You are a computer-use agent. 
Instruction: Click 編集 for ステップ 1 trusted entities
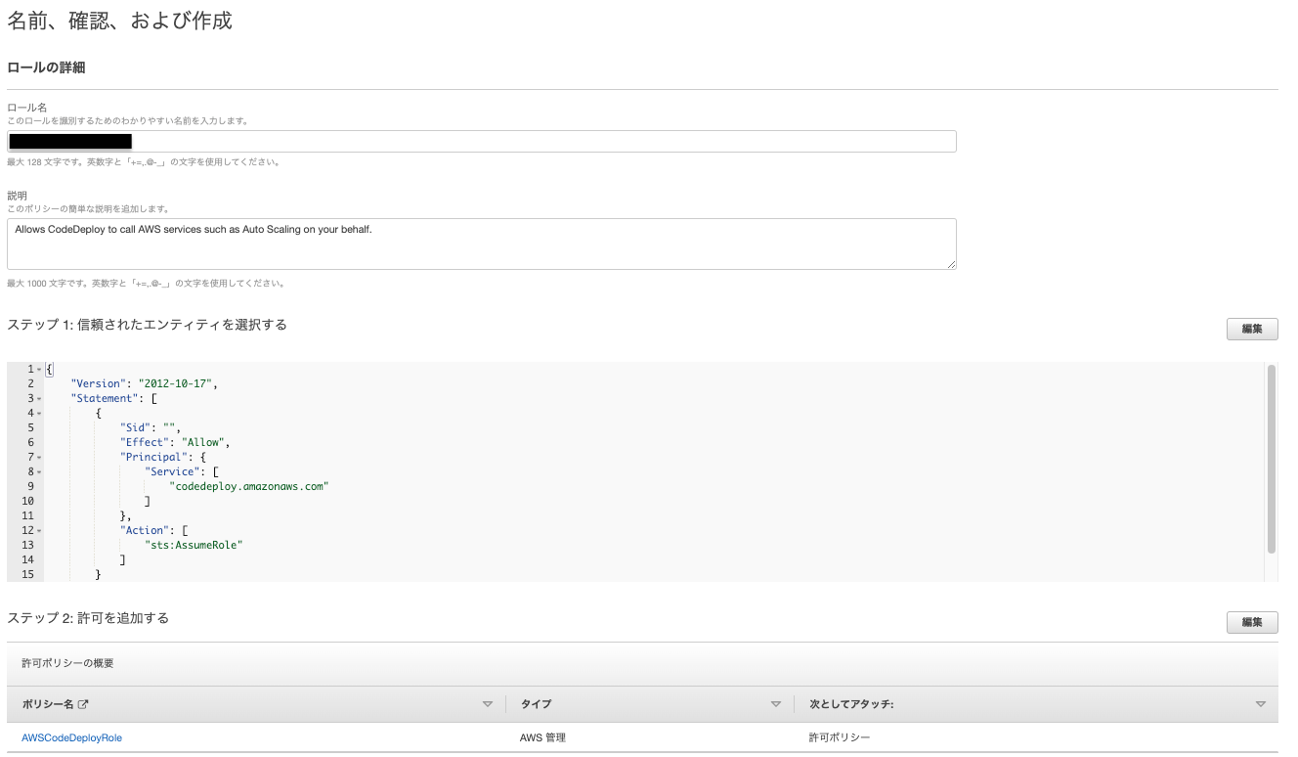tap(1251, 329)
